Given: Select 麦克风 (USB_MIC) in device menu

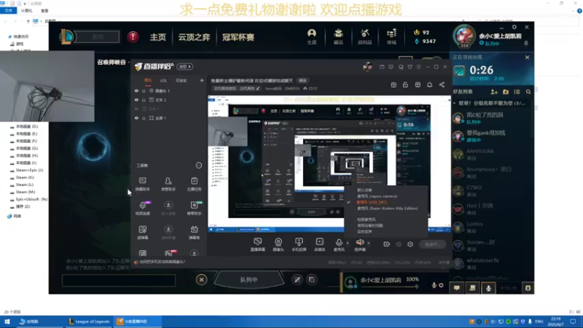Looking at the screenshot, I should [x=372, y=203].
